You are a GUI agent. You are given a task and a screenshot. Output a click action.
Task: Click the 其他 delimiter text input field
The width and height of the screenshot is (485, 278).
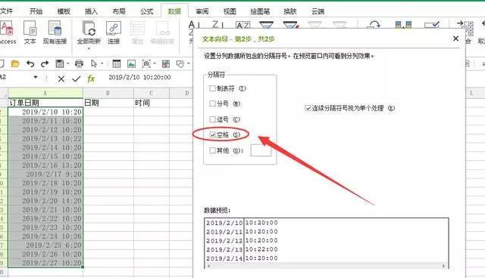point(261,150)
